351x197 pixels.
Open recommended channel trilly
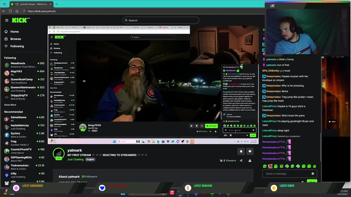coord(24,175)
